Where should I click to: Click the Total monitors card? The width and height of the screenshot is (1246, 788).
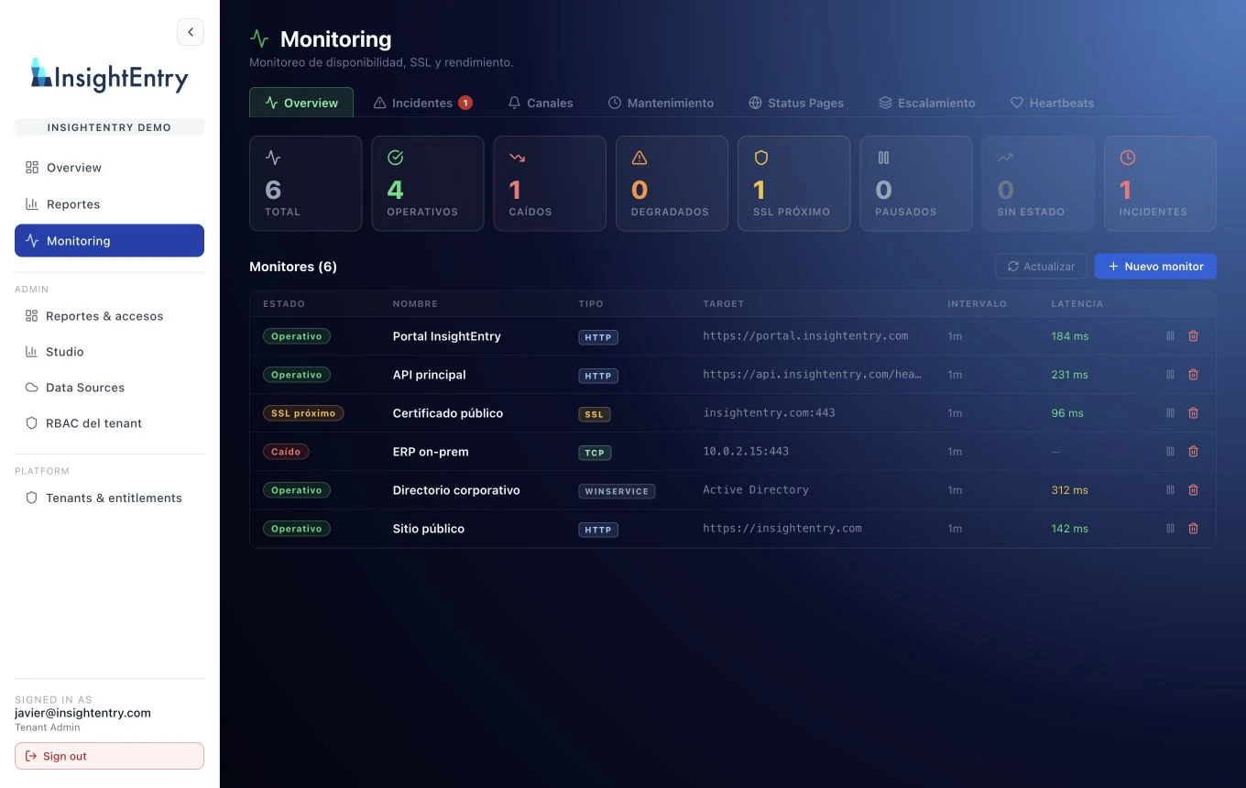coord(306,183)
